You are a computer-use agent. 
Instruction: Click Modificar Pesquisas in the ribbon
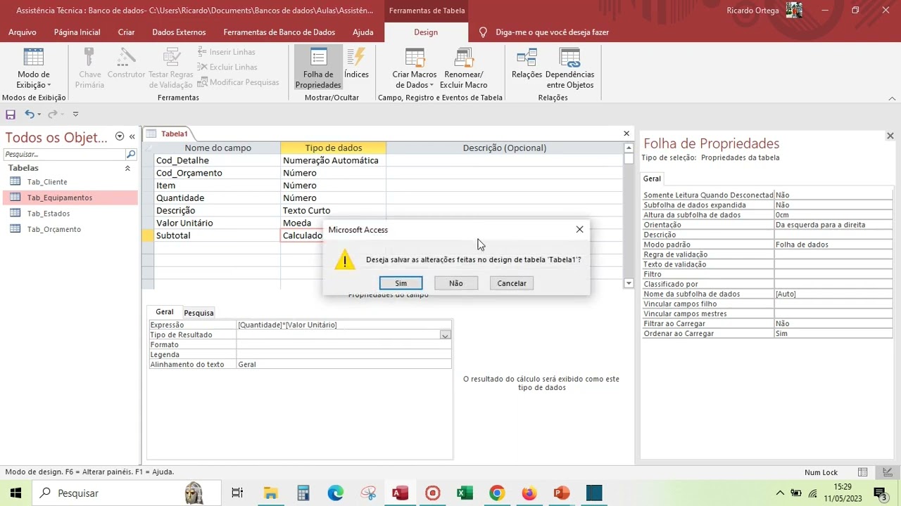pyautogui.click(x=238, y=82)
